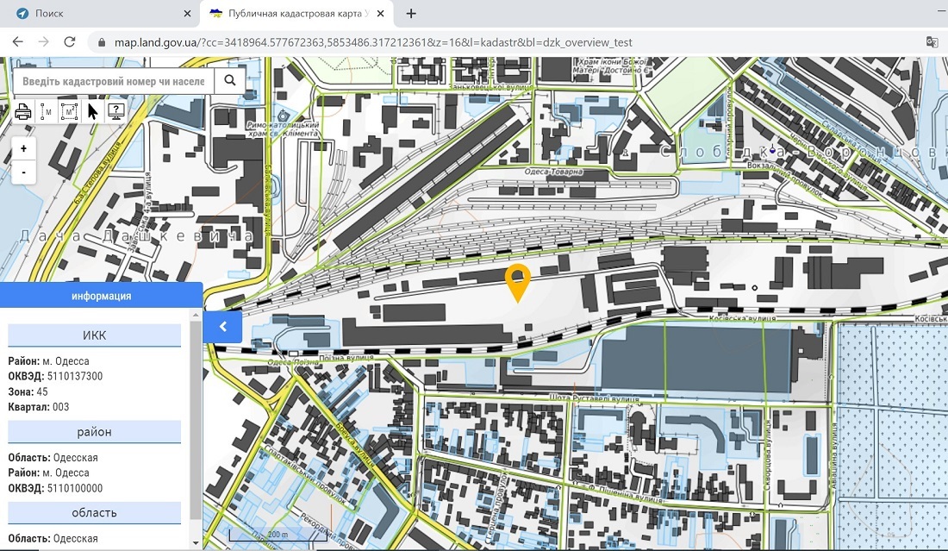Click the Одеса-Поїзна station label
This screenshot has height=551, width=948.
point(293,361)
